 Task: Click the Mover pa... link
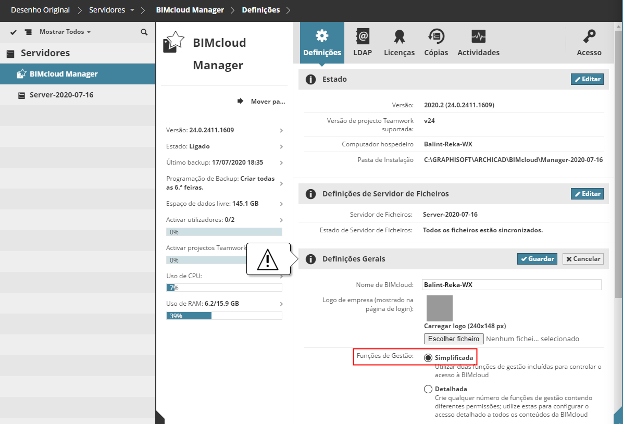click(x=268, y=102)
